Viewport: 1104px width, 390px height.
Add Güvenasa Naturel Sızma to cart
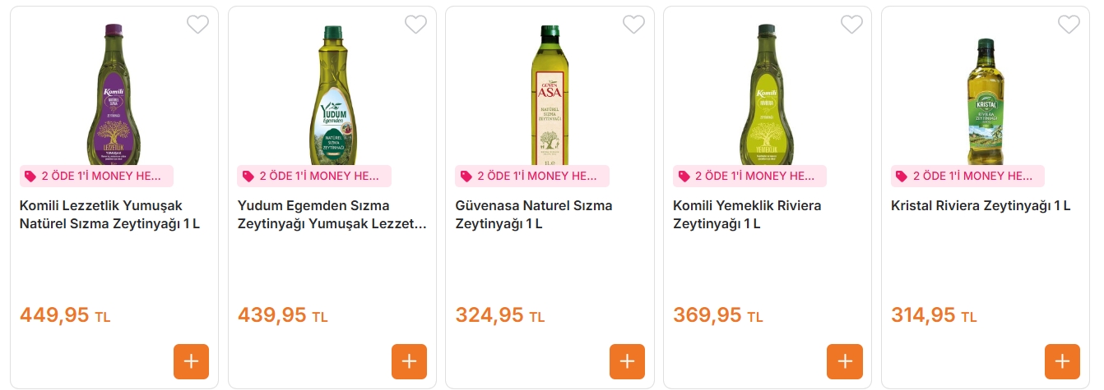627,361
